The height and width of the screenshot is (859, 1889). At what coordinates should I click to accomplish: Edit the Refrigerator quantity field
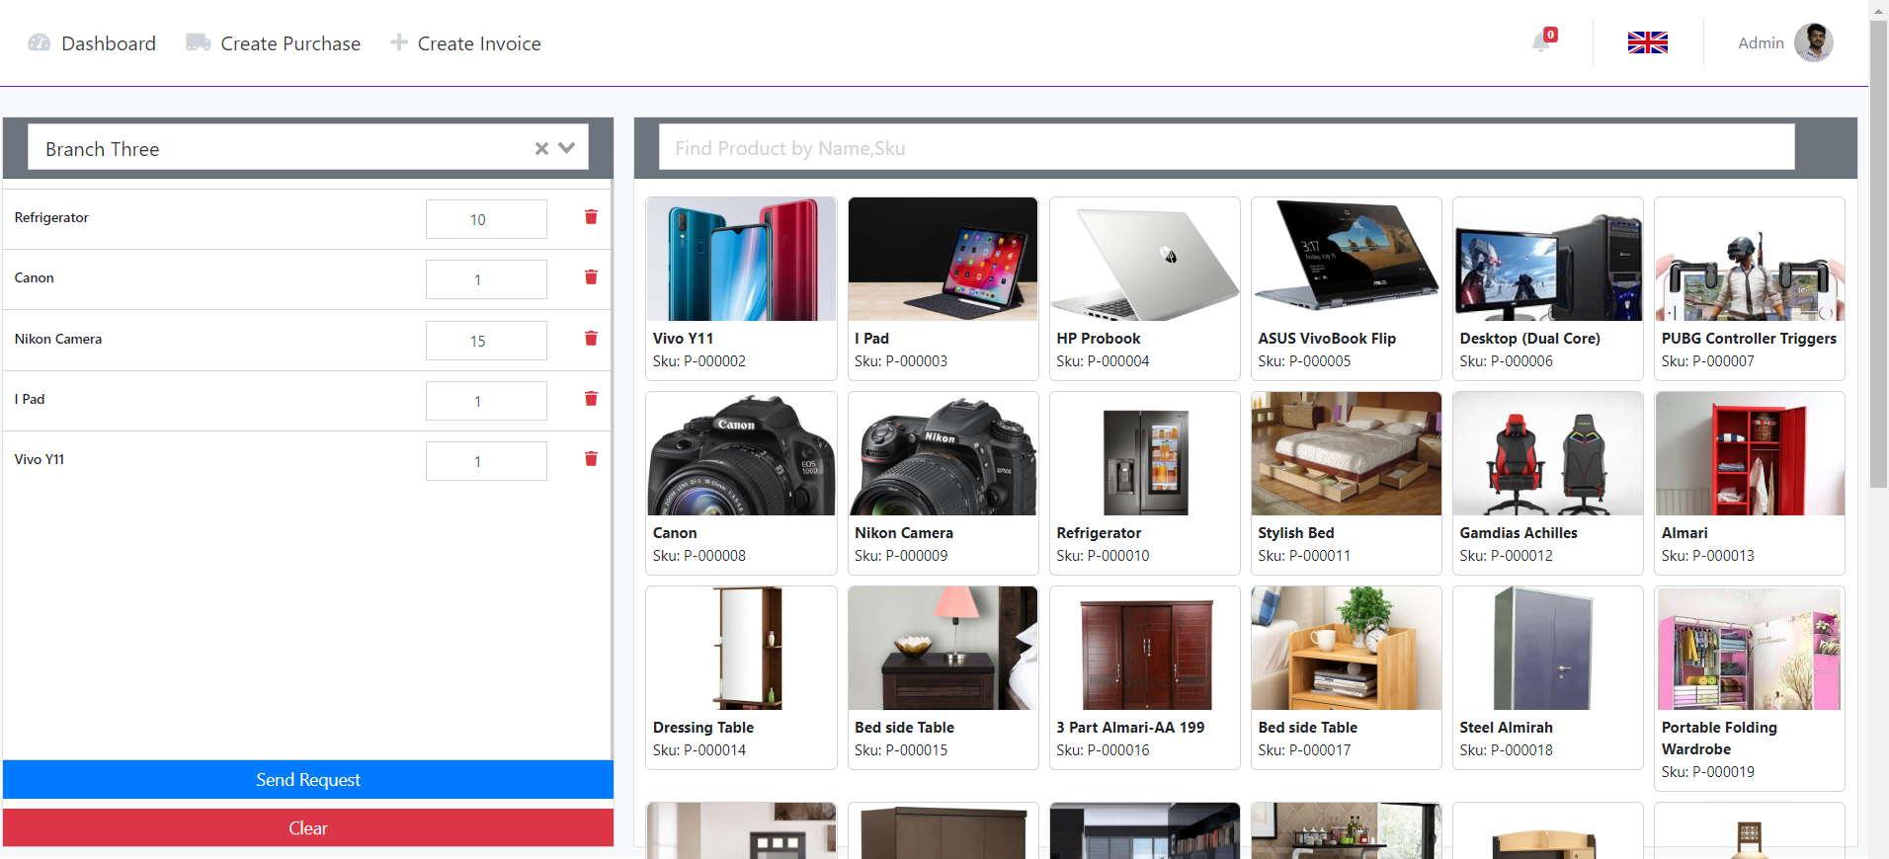pyautogui.click(x=486, y=219)
